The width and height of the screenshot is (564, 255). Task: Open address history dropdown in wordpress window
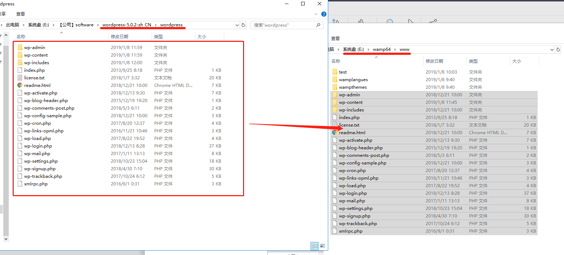[237, 25]
